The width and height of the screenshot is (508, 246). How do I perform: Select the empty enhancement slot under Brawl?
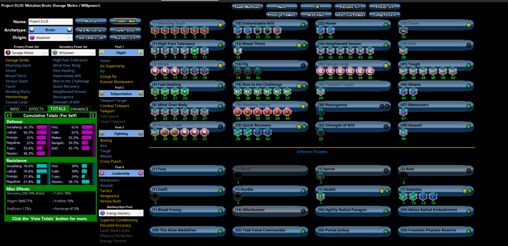[x=237, y=177]
